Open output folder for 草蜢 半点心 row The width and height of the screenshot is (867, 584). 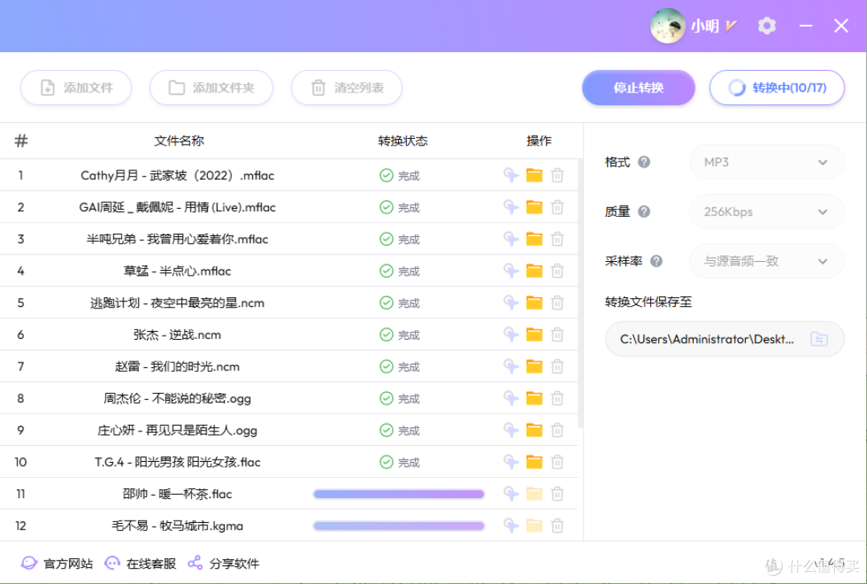[534, 272]
